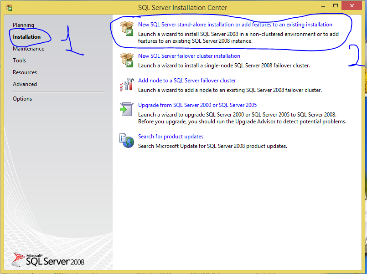
Task: Click text about single-node failover cluster
Action: tap(224, 66)
